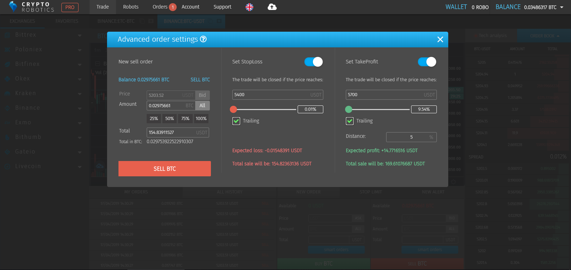Click the Kraken exchange icon
The height and width of the screenshot is (270, 571).
(7, 93)
